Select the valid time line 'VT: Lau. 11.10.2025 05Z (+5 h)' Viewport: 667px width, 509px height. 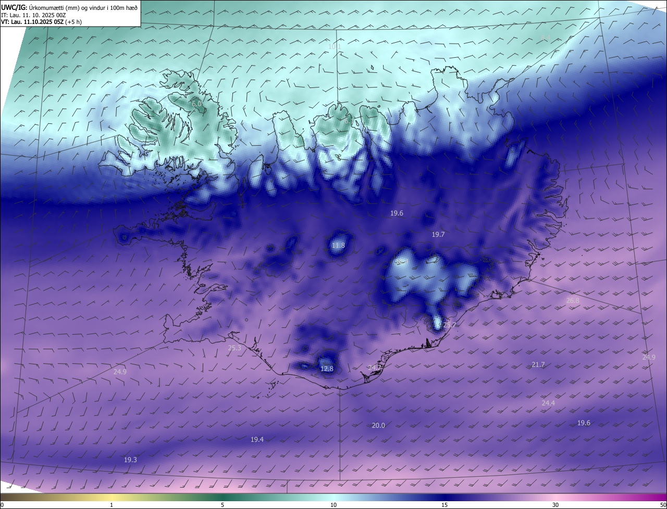[41, 22]
